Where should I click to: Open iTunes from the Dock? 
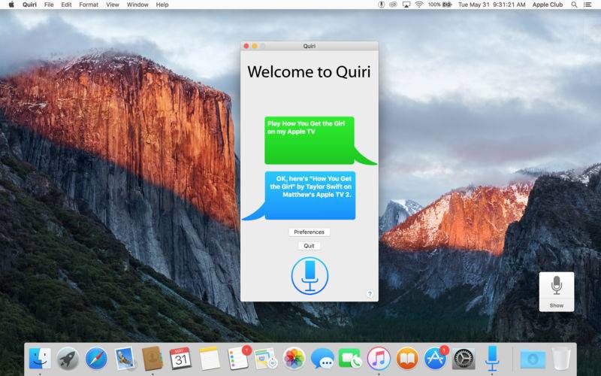point(379,359)
